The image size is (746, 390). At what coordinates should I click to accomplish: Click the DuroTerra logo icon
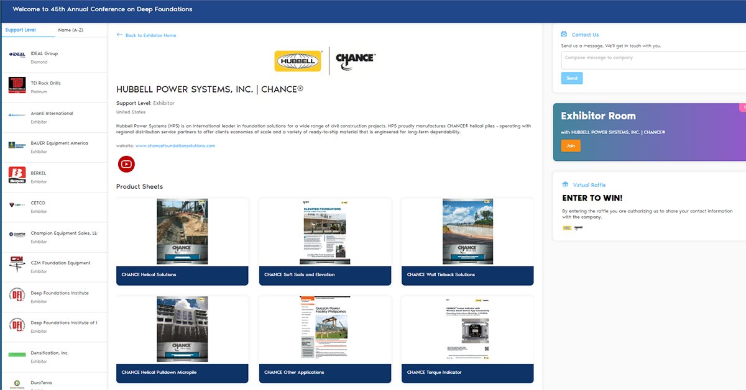click(17, 384)
